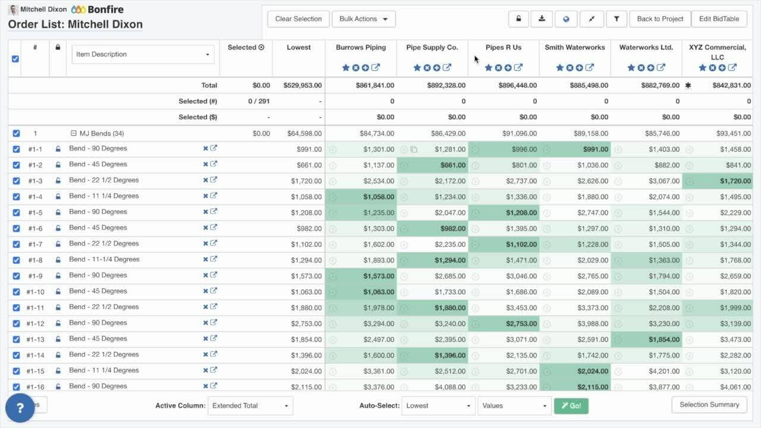Collapse the MJ Bends (34) group
The width and height of the screenshot is (761, 428).
(74, 134)
